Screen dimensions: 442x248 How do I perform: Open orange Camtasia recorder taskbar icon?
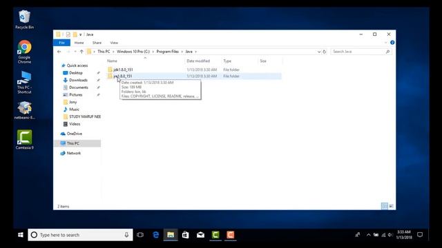(x=230, y=235)
